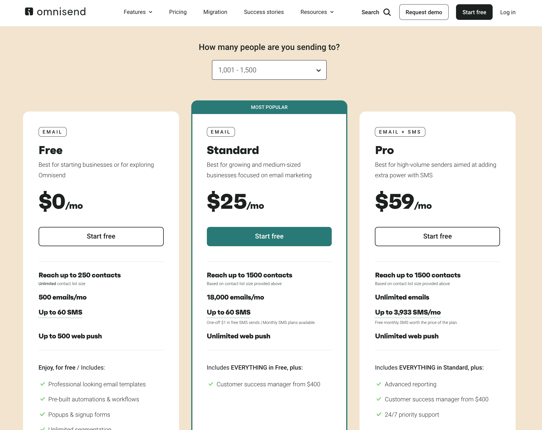Click the Request demo button
This screenshot has height=430, width=542.
(424, 12)
